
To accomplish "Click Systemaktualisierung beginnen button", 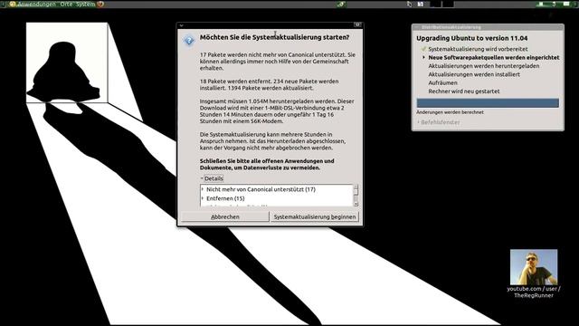I will click(x=315, y=217).
